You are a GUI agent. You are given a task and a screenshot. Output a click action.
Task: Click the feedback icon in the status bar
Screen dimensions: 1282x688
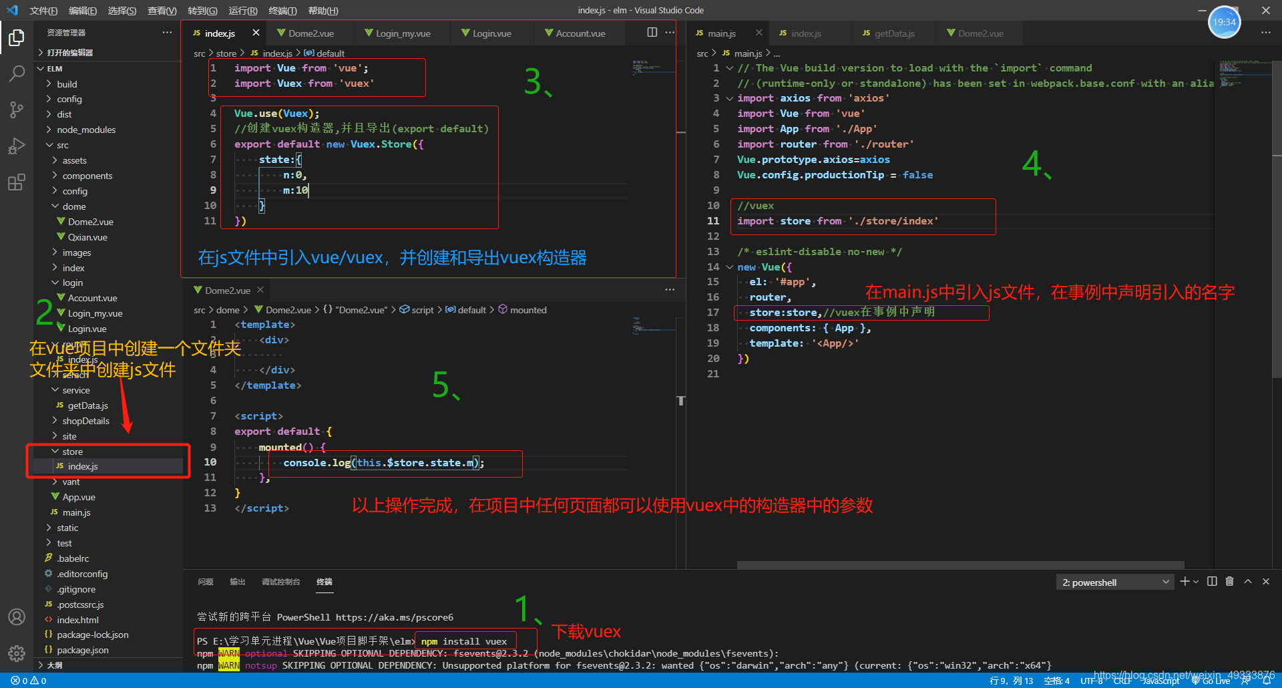(1246, 681)
